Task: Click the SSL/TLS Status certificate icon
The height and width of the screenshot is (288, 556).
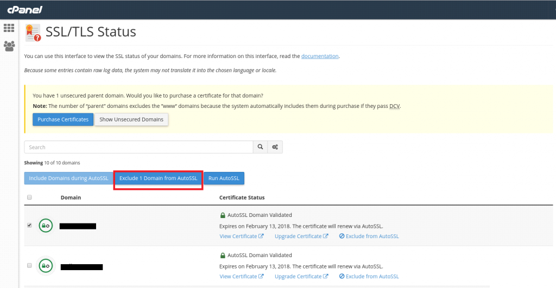Action: tap(33, 33)
